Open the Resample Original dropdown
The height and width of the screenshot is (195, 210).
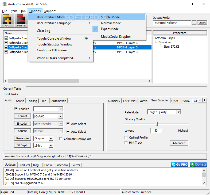click(x=51, y=138)
